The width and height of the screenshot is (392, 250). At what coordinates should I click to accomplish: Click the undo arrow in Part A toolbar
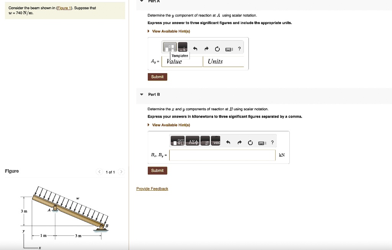click(195, 49)
